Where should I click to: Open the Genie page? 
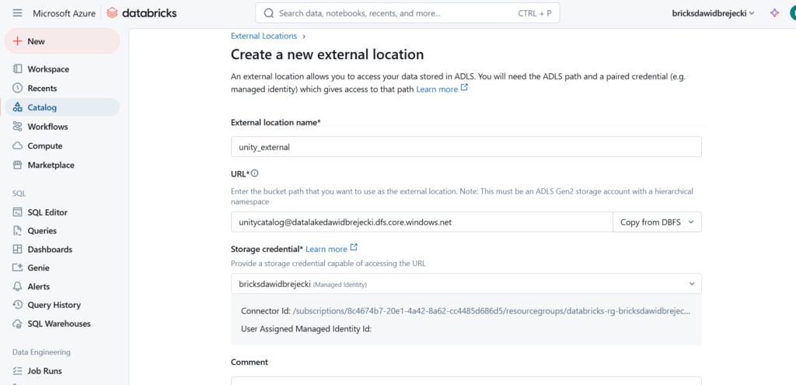pyautogui.click(x=38, y=268)
